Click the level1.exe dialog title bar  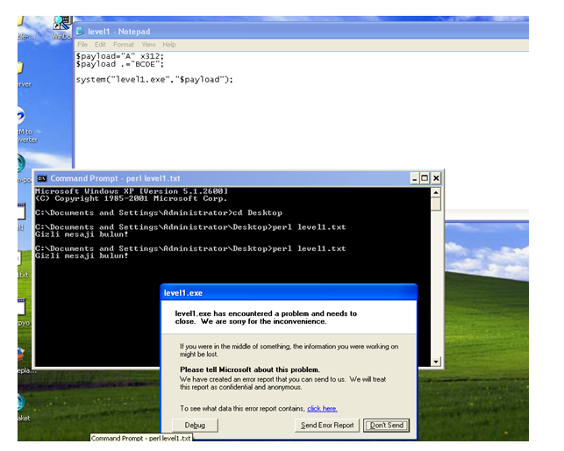289,293
